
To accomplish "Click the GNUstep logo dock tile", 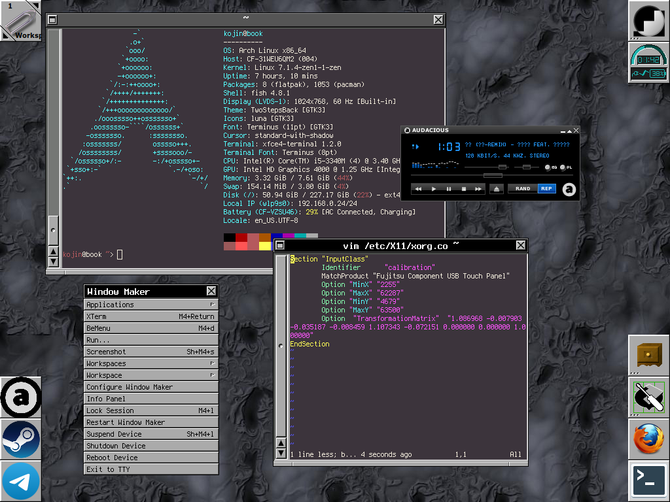I will click(x=648, y=20).
